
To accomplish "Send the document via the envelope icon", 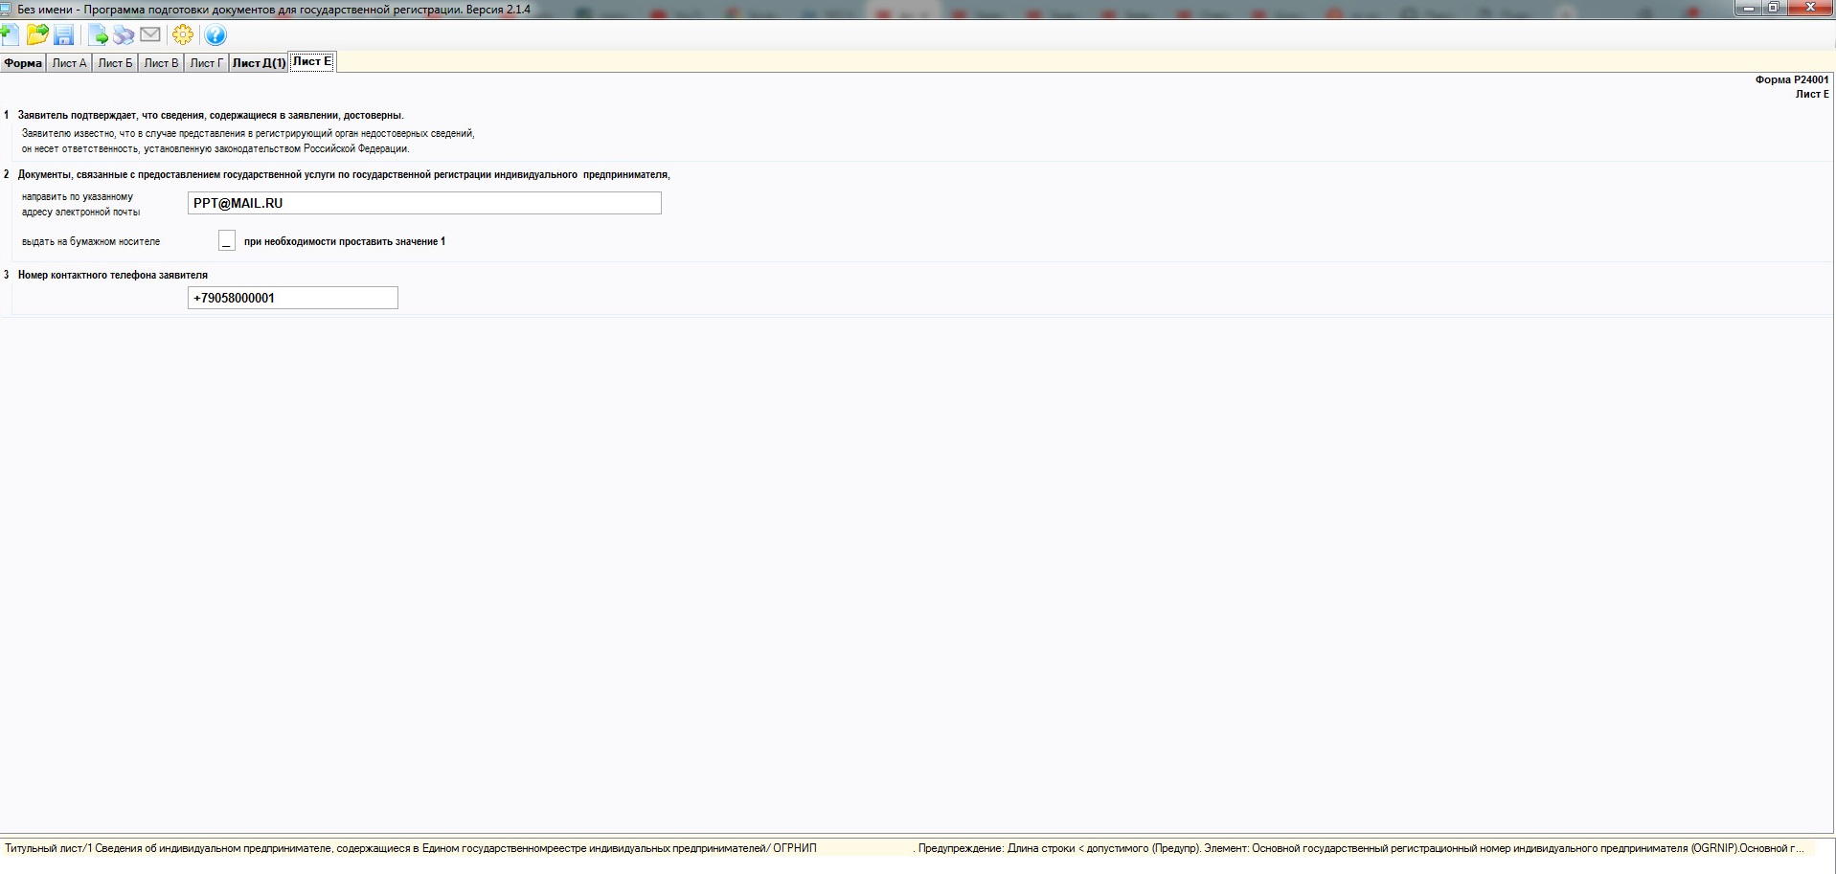I will pyautogui.click(x=150, y=35).
